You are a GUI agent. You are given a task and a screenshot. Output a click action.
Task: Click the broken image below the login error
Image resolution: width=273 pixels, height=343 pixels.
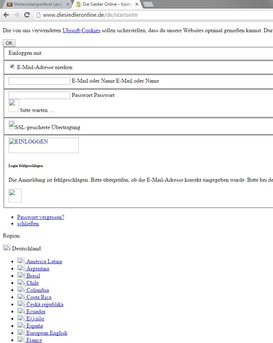tap(15, 196)
